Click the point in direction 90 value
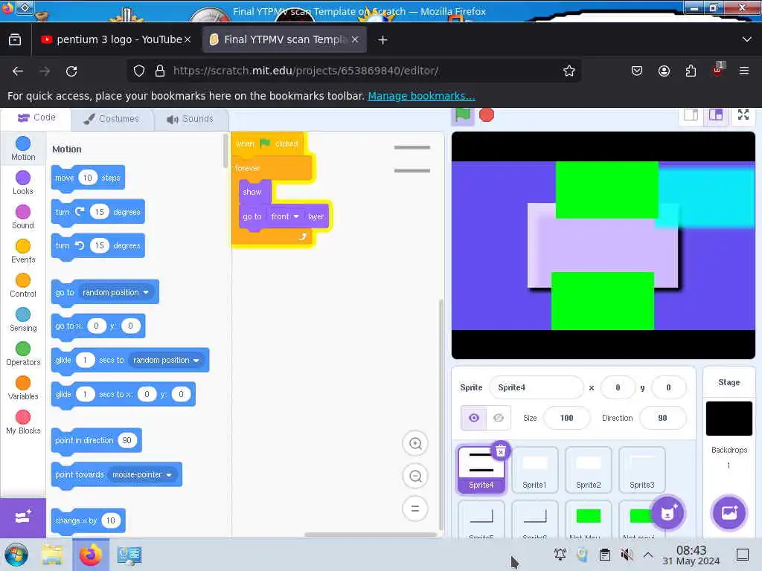Screen dimensions: 762x571 (x=127, y=440)
